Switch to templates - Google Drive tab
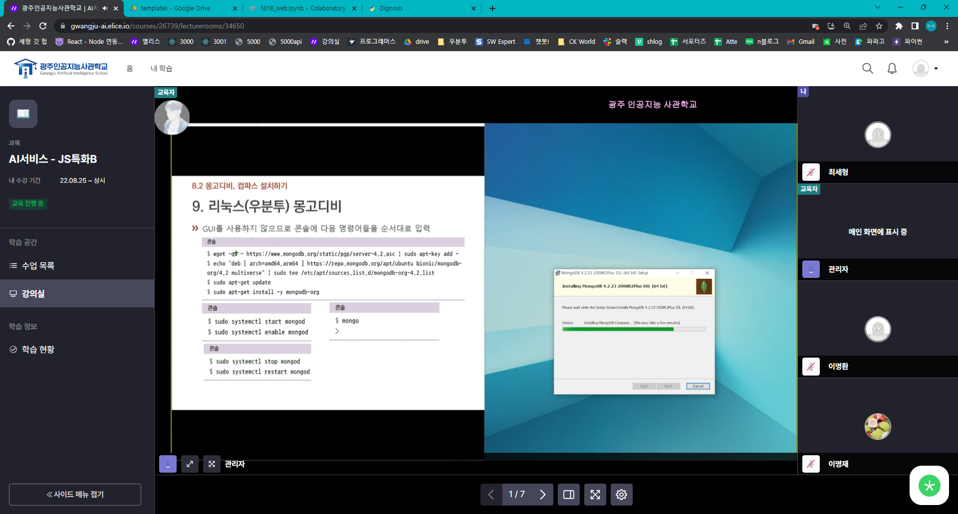Viewport: 958px width, 514px height. tap(183, 8)
